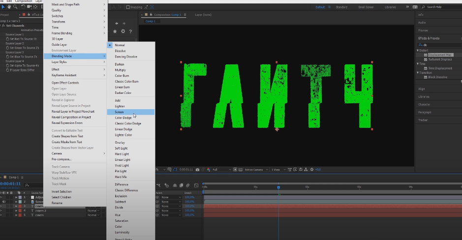
Task: Toggle stopwatch for Set Alpha To Source 4's
Action: tap(8, 66)
